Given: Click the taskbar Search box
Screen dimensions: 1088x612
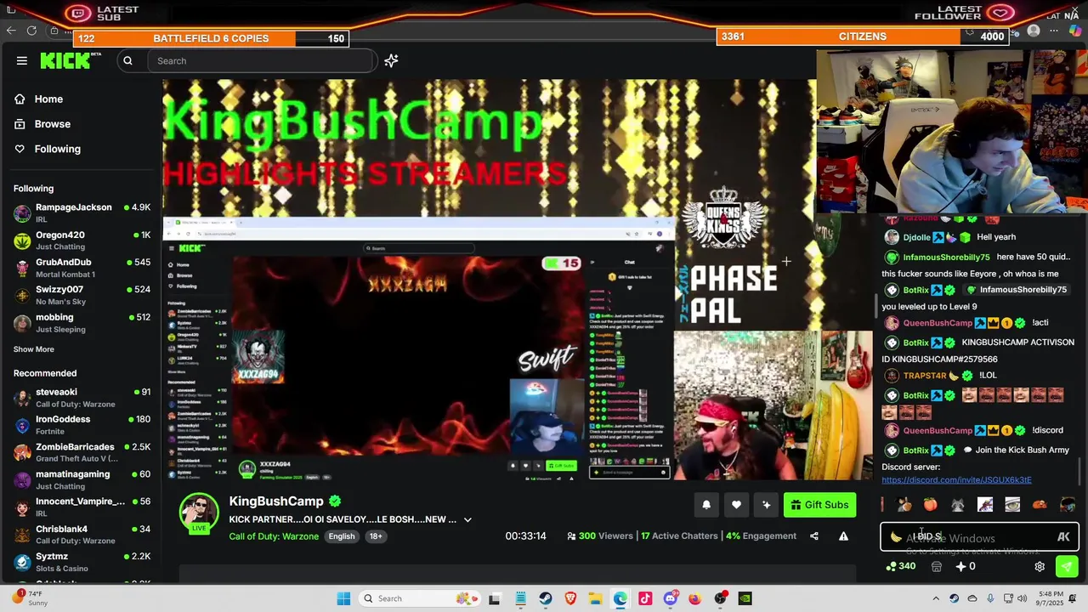Looking at the screenshot, I should point(421,598).
